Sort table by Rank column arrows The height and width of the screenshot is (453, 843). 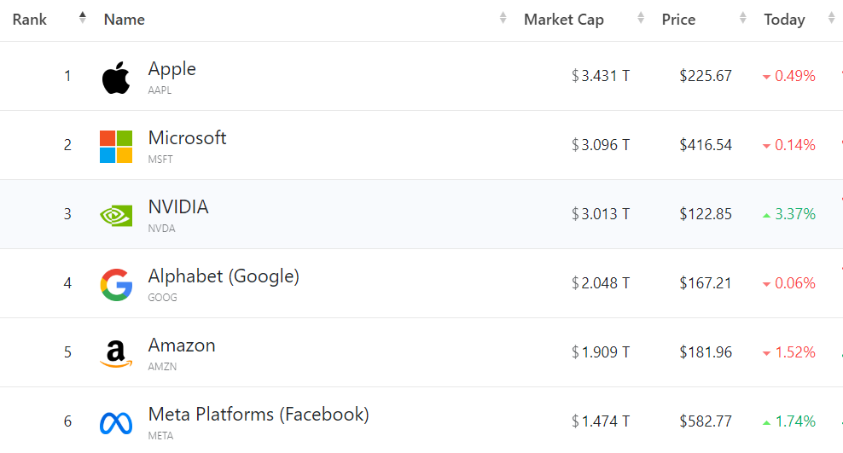coord(83,18)
